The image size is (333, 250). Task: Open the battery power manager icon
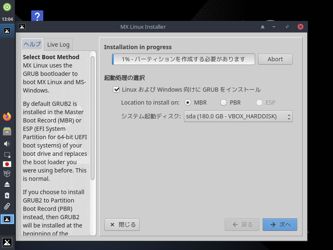coord(7,195)
